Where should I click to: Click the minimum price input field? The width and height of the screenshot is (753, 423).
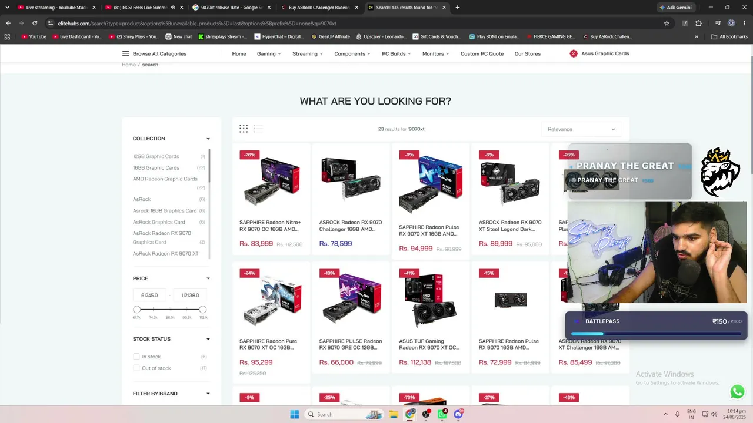coord(149,295)
